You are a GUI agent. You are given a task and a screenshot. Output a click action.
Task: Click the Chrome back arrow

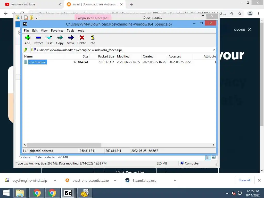[6, 13]
